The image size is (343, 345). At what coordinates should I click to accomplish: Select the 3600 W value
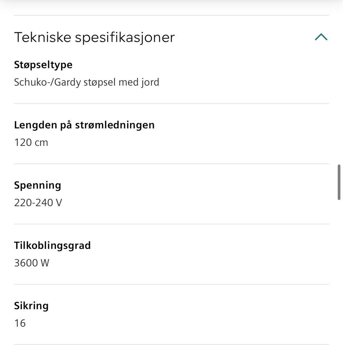(31, 263)
